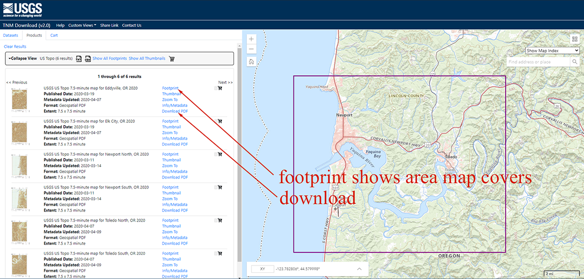Viewport: 584px width, 279px height.
Task: Show Footprint for Eddyville map
Action: [170, 88]
